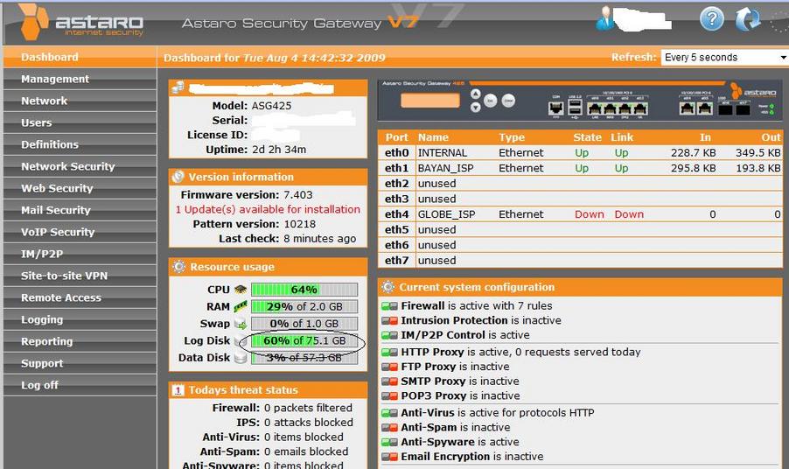Open the Definitions menu

(80, 144)
